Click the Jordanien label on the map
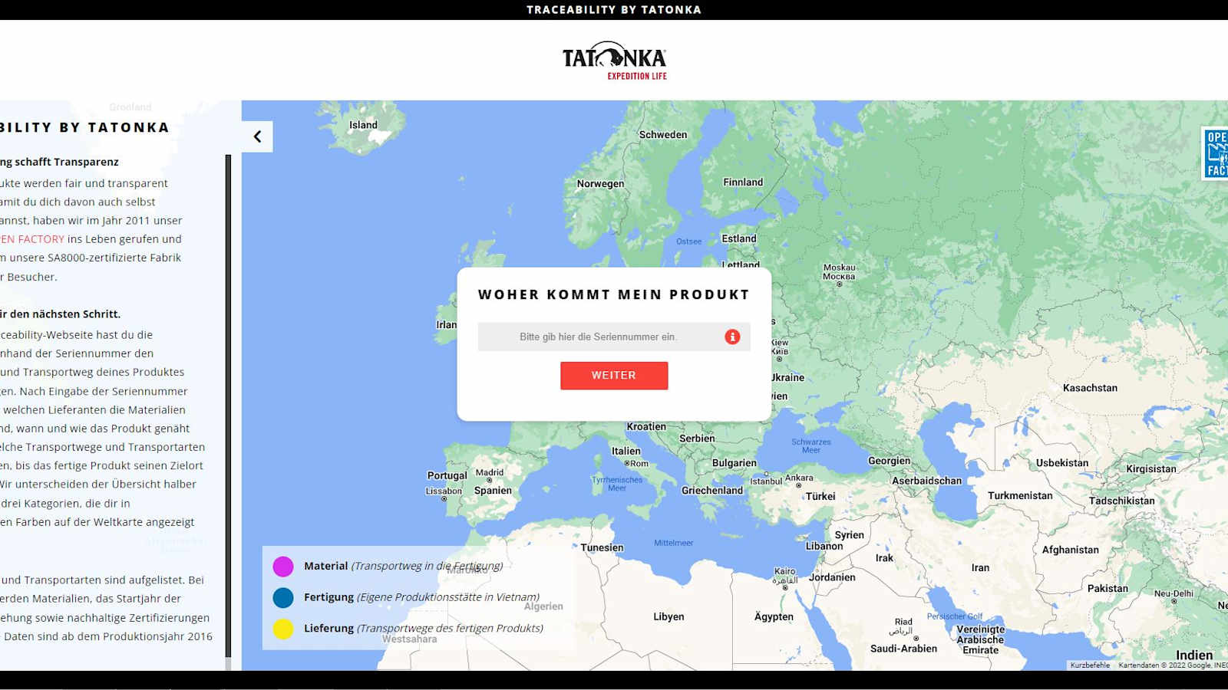The image size is (1228, 690). click(x=832, y=577)
